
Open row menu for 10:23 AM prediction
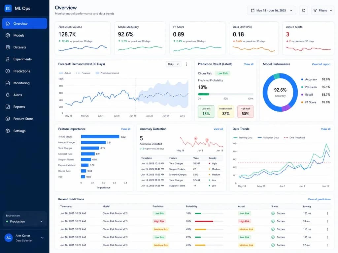[x=328, y=221]
